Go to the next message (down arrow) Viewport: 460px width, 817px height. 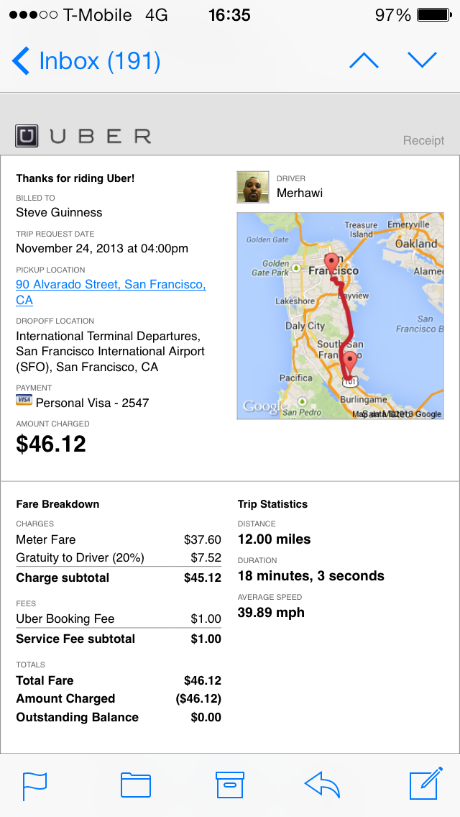coord(422,60)
